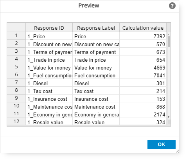This screenshot has height=159, width=185.
Task: Click the Insurance cost label cell
Action: coord(96,98)
